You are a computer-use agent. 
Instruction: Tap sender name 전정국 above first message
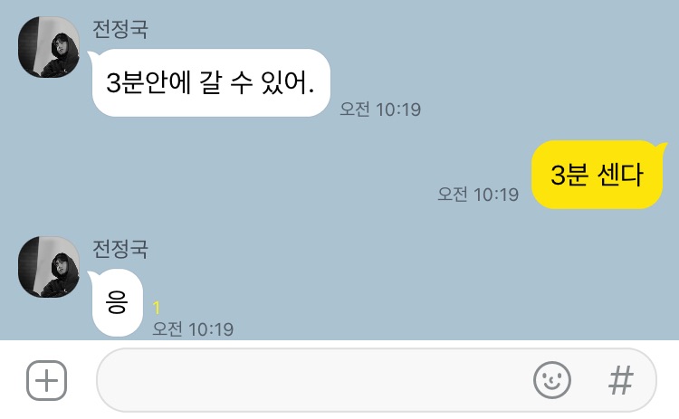click(x=120, y=29)
